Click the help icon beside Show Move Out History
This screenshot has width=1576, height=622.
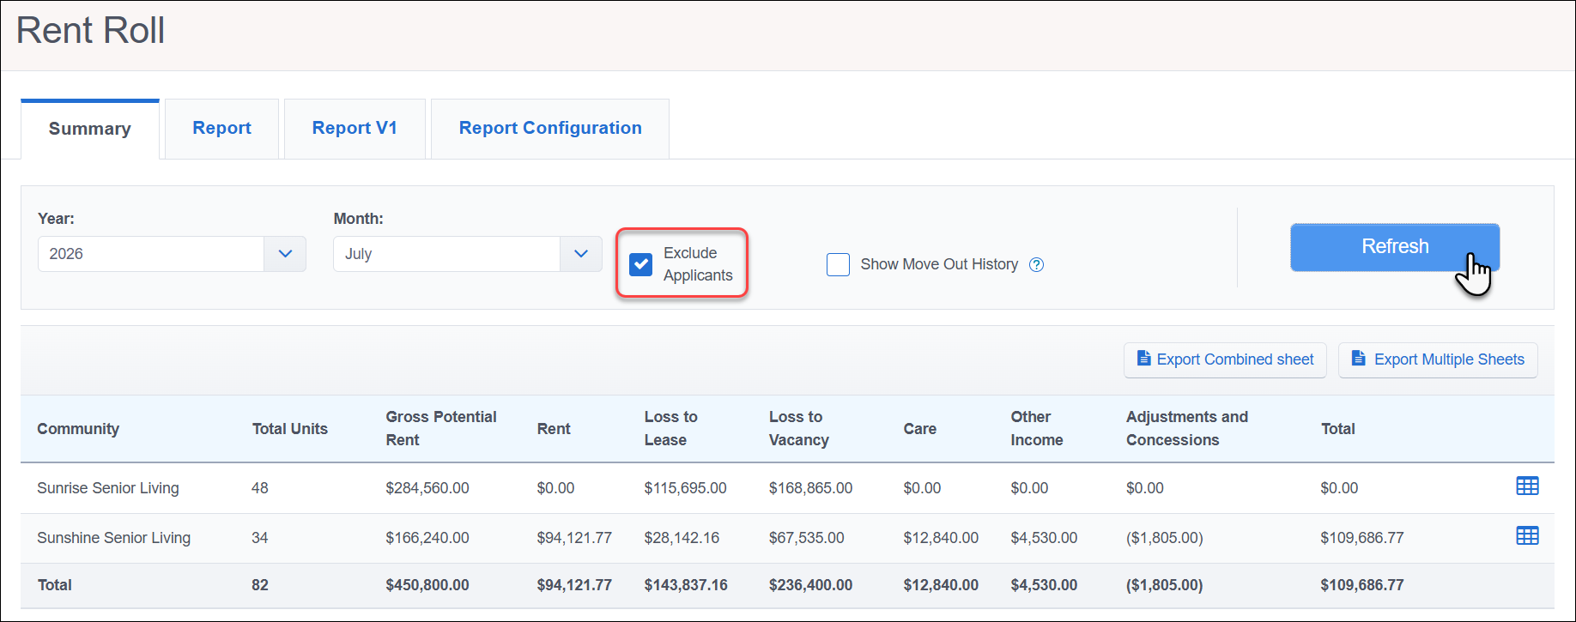pos(1036,264)
